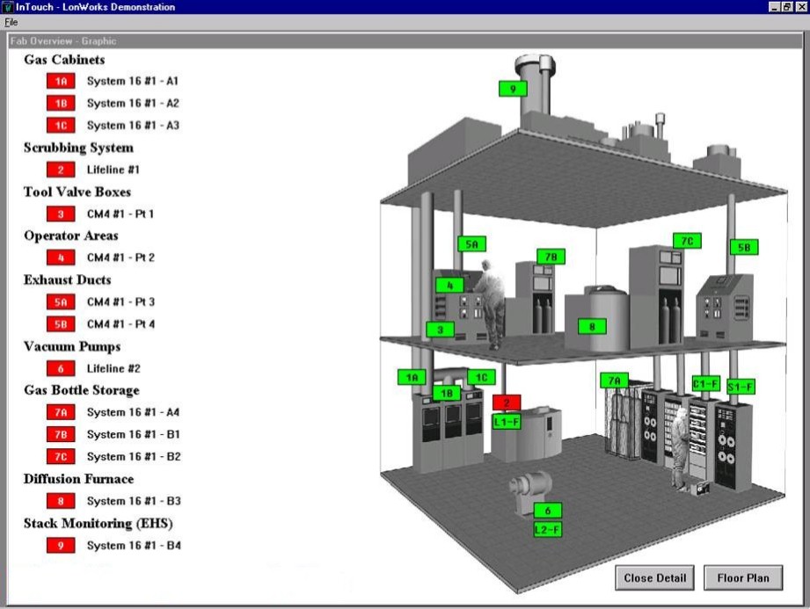This screenshot has width=810, height=609.
Task: Select red 5B indicator under Exhaust Ducts
Action: point(61,324)
